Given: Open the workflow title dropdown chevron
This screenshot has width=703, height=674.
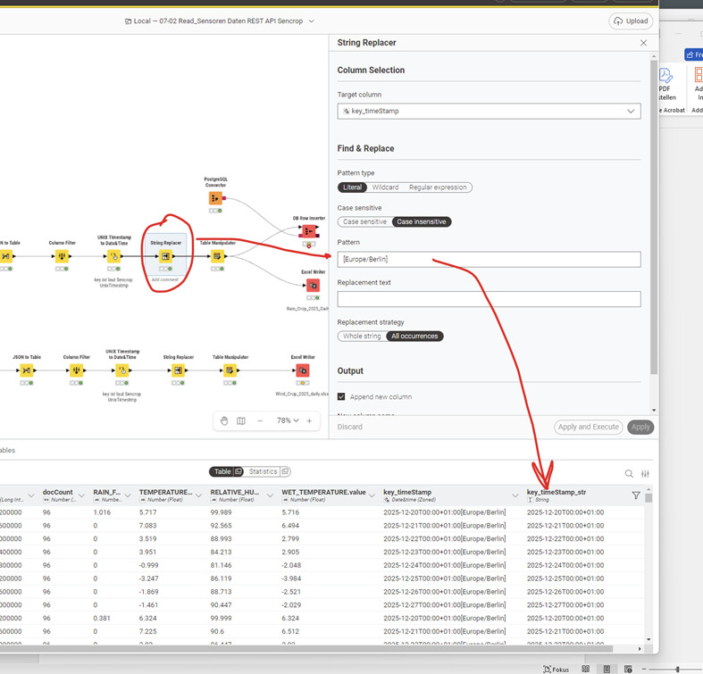Looking at the screenshot, I should coord(311,21).
